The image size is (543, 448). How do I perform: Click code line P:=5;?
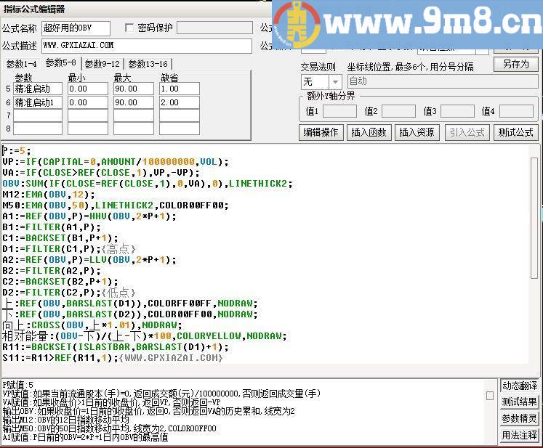[16, 151]
